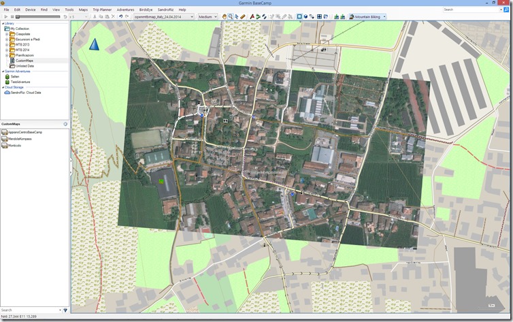This screenshot has height=322, width=513.
Task: Click the playback loop icon
Action: 65,17
